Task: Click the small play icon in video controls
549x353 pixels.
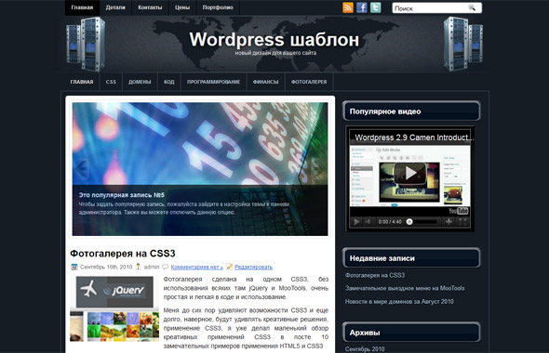Action: 356,222
